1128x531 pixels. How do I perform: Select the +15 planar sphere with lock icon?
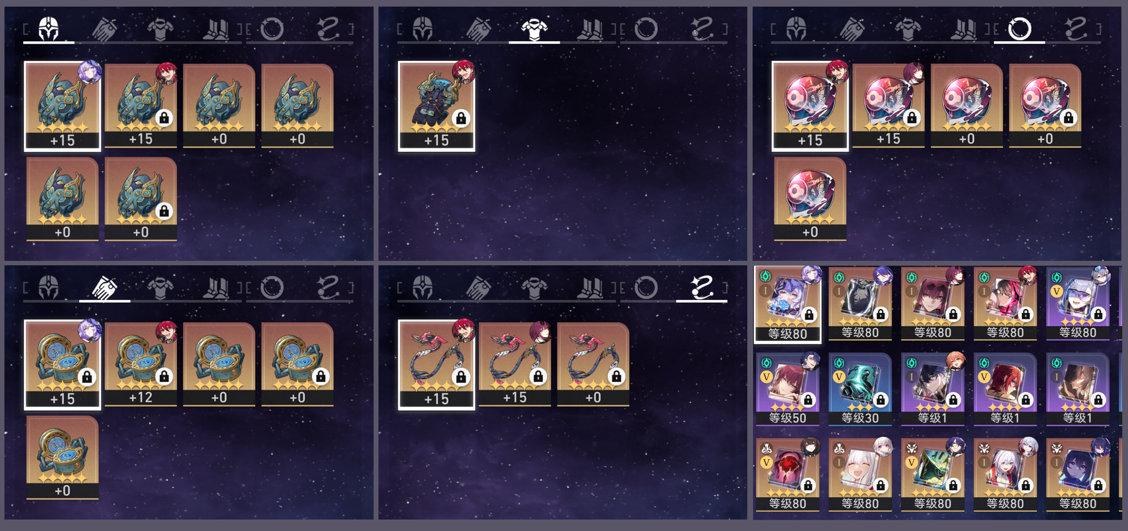(x=888, y=106)
